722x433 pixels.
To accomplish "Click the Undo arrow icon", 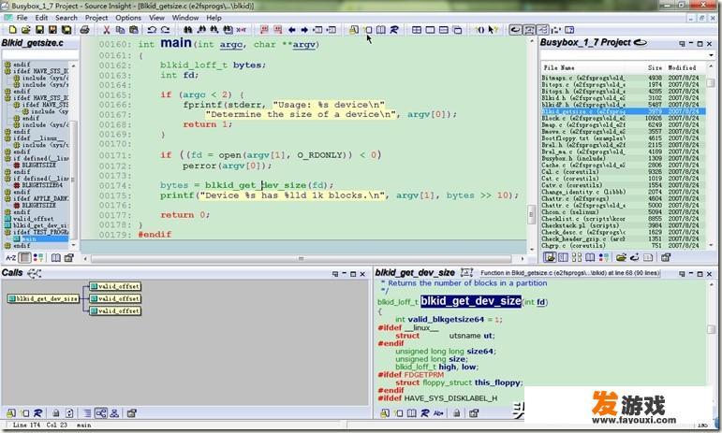I will pyautogui.click(x=152, y=30).
